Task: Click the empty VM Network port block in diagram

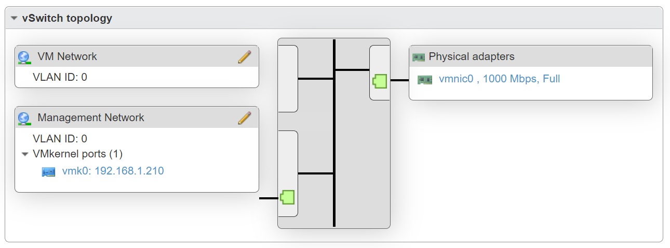Action: [x=288, y=79]
